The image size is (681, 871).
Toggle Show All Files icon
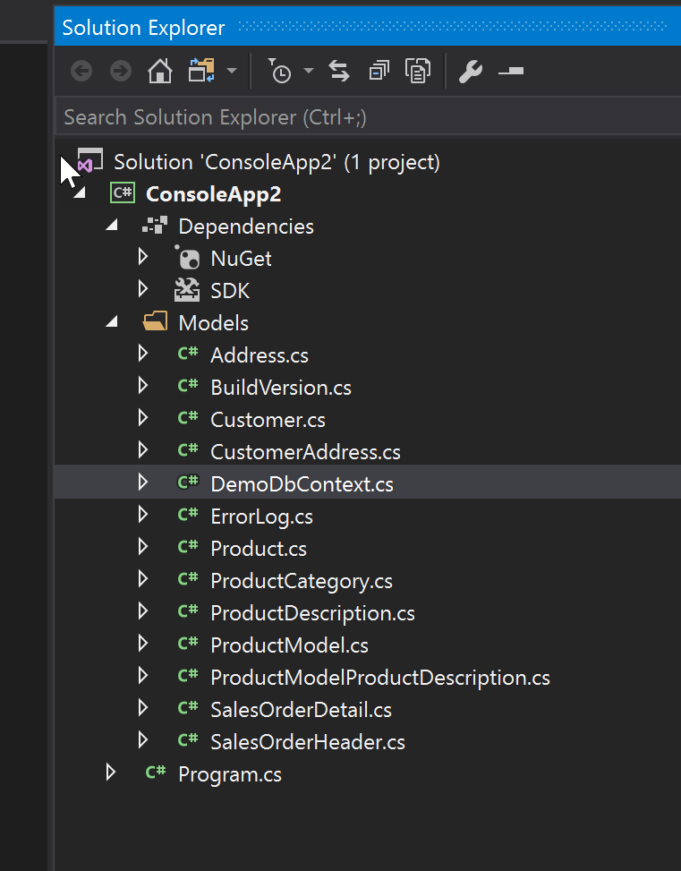pyautogui.click(x=418, y=71)
